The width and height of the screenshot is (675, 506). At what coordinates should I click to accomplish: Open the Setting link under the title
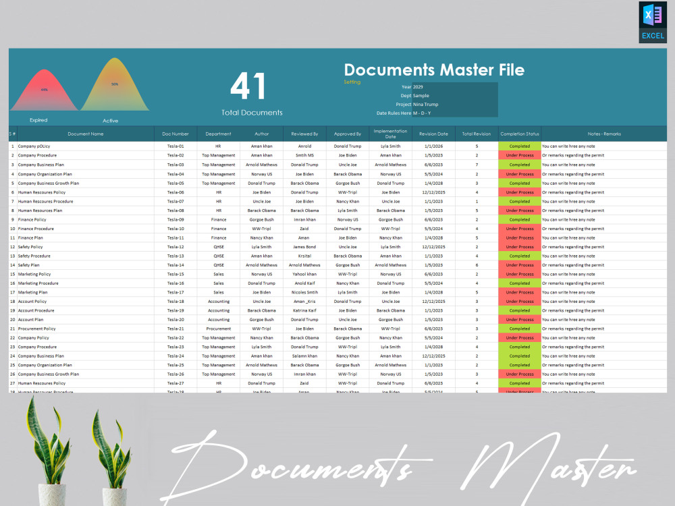tap(352, 82)
